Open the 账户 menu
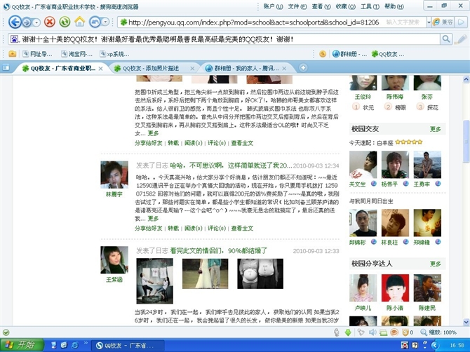Screen dimensions: 470x352 point(273,6)
